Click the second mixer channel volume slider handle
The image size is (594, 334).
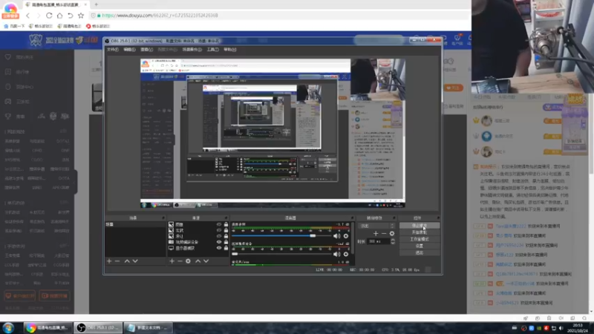pos(235,254)
